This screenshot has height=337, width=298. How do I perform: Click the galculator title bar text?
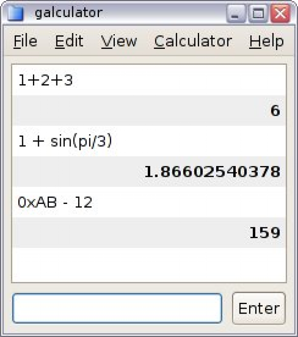(68, 13)
